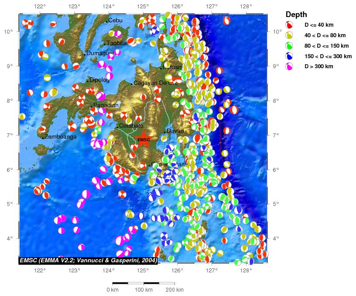Click the EMSC EMMA V2.2 credit text

click(x=89, y=260)
